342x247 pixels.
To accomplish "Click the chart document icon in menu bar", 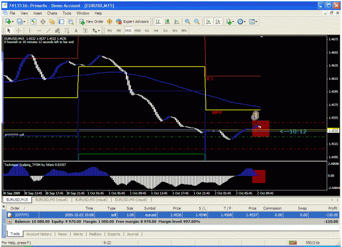I will tap(5, 13).
